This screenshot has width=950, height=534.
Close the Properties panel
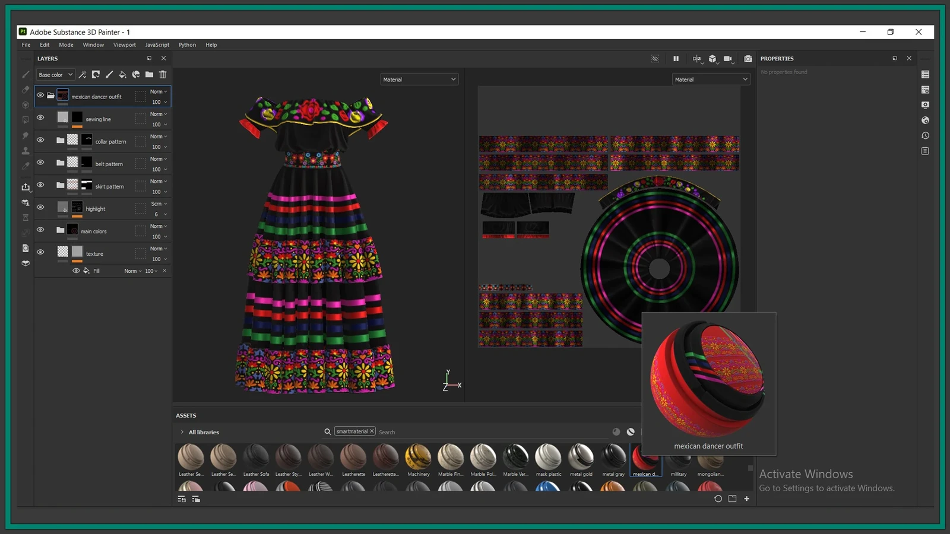point(909,58)
